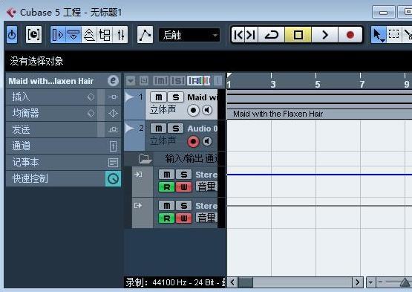Show the Inspector panel via toolbar icon

point(58,35)
